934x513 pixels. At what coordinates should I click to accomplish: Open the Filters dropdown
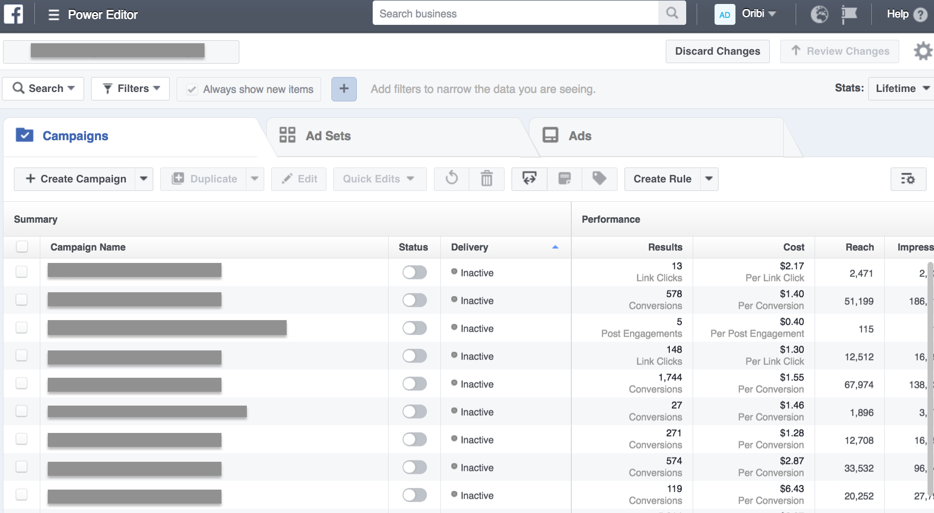click(130, 88)
